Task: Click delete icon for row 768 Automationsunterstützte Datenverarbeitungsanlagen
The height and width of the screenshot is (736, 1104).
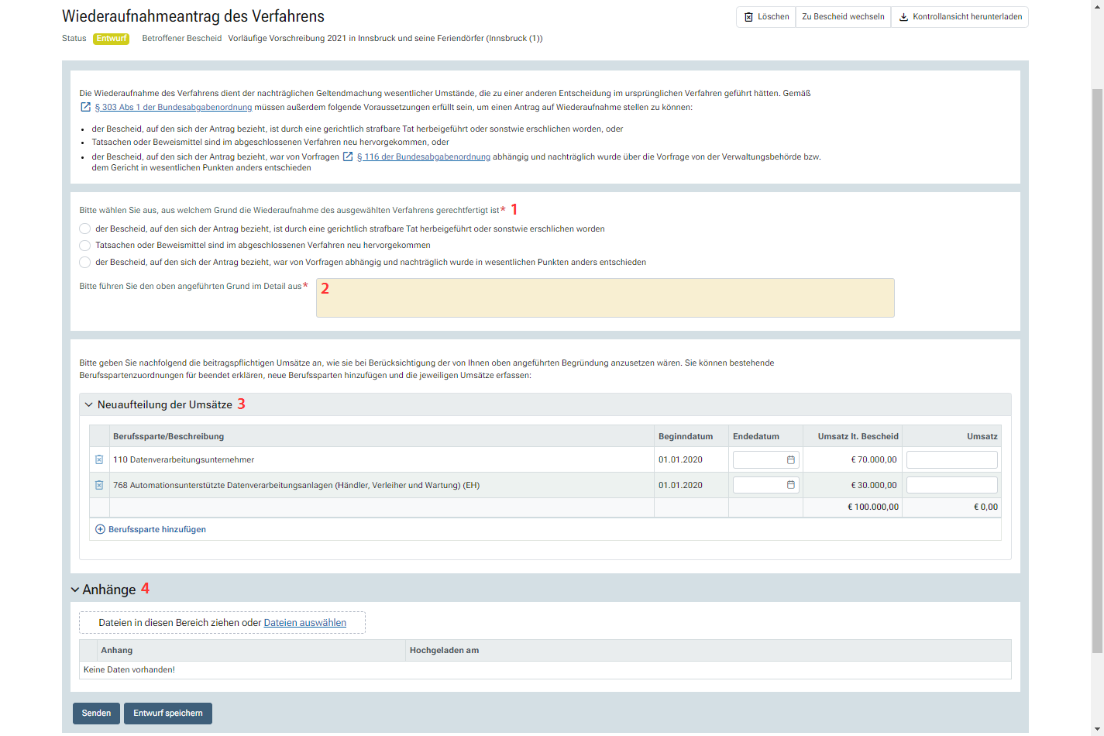Action: click(x=99, y=486)
